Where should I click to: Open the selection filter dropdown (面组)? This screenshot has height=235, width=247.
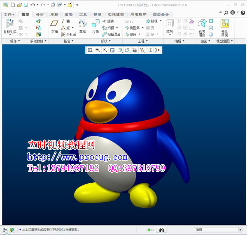[x=218, y=230]
